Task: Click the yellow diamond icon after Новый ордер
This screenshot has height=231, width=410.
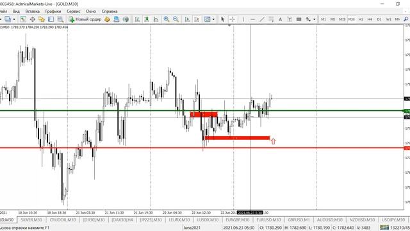Action: click(x=107, y=19)
